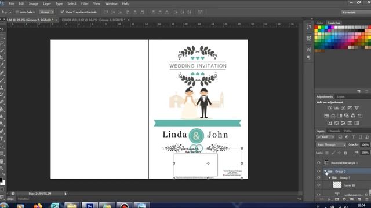Viewport: 371px width, 208px height.
Task: Click align left edges in options bar
Action: (128, 12)
